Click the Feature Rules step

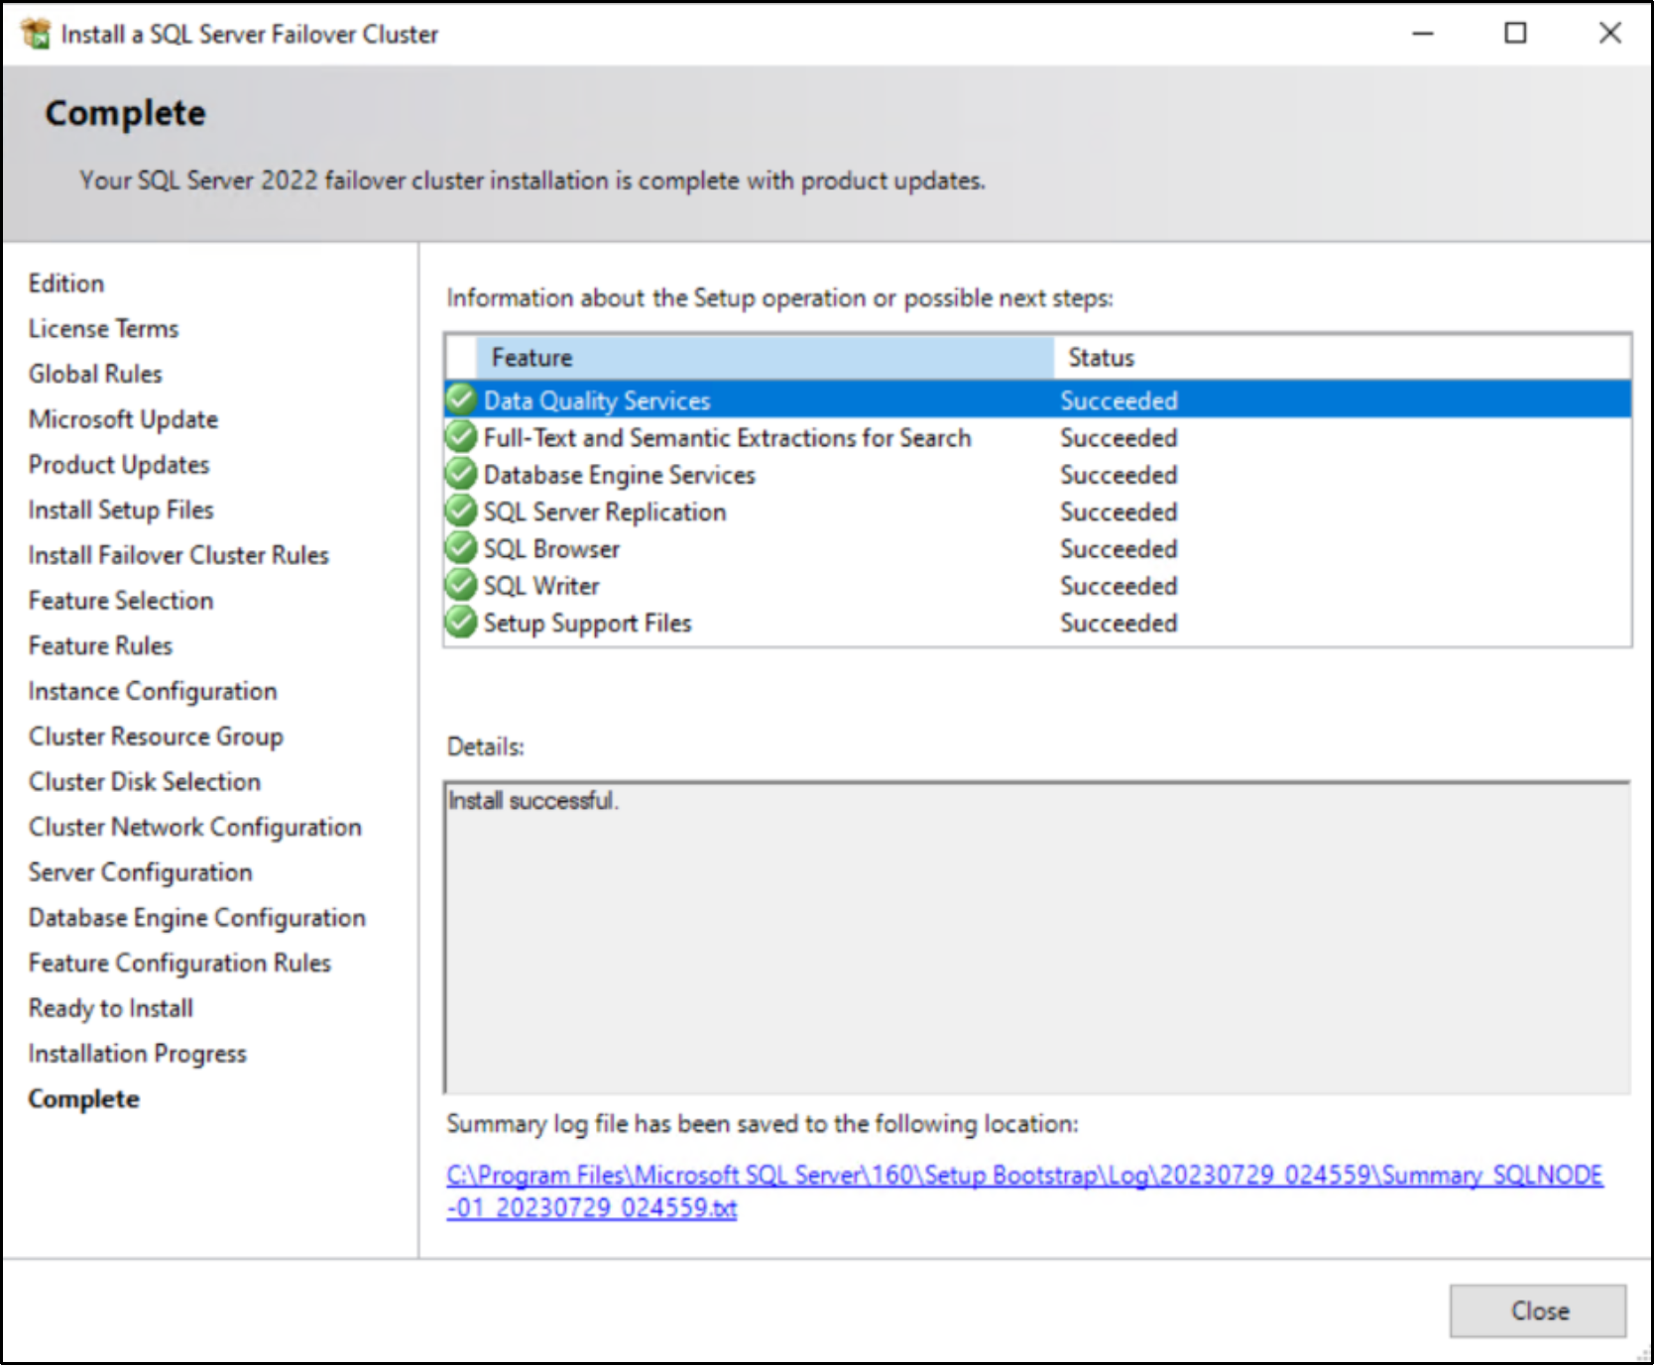pyautogui.click(x=100, y=646)
